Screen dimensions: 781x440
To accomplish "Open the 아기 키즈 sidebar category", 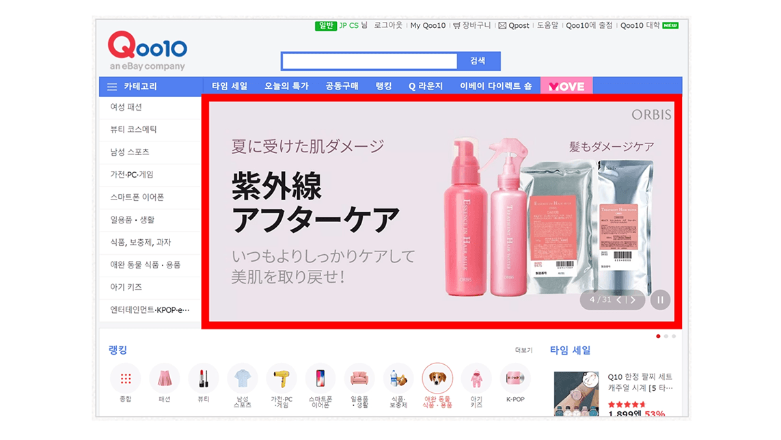I will click(150, 288).
